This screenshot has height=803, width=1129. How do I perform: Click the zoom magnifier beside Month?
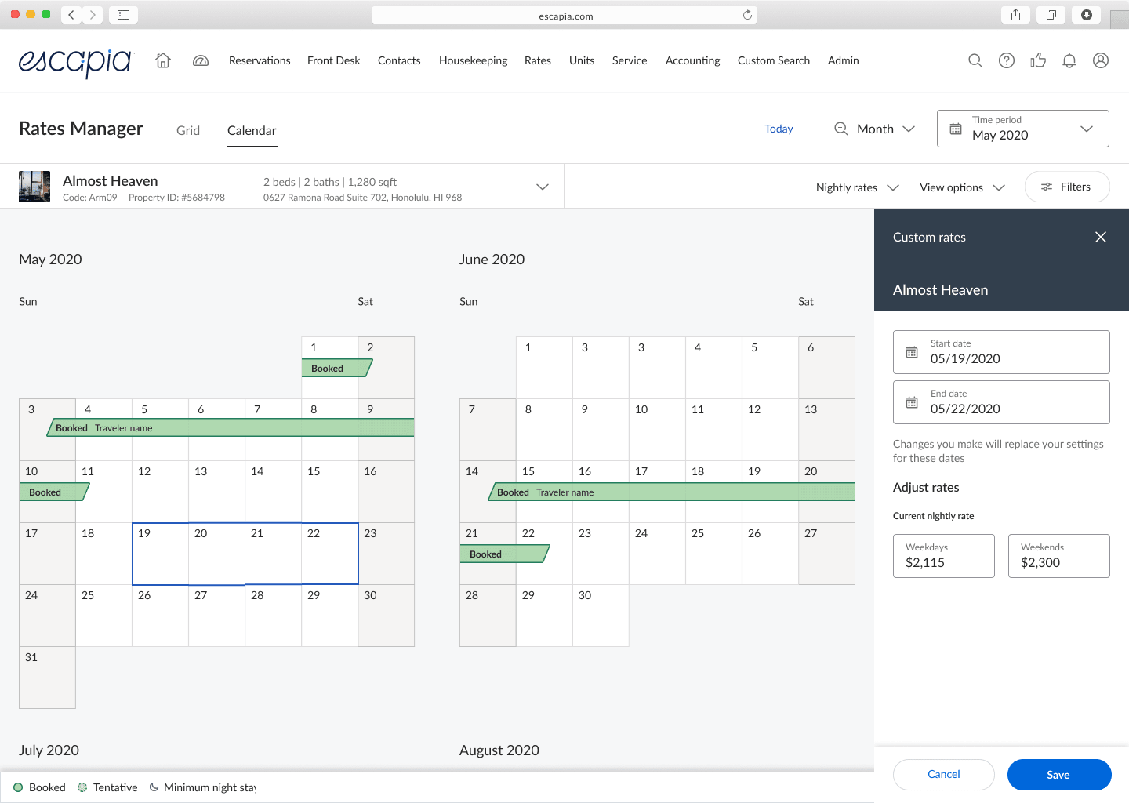tap(841, 129)
